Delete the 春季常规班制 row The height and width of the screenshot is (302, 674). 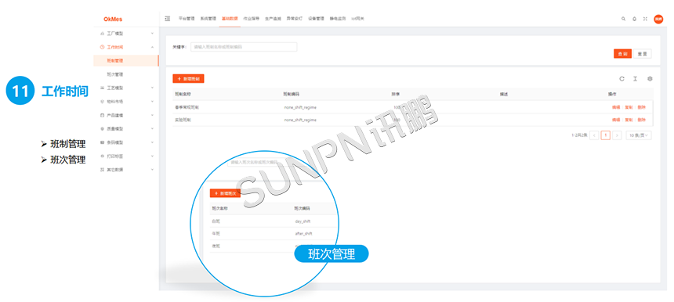641,107
